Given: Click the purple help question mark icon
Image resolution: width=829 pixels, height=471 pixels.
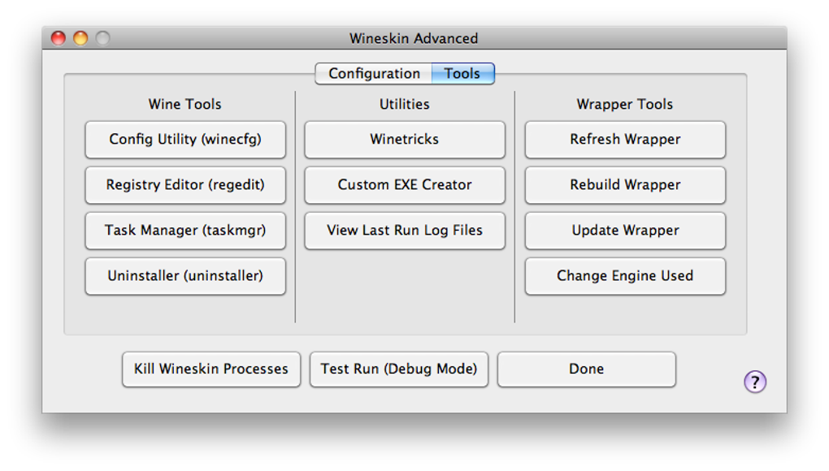Looking at the screenshot, I should coord(755,382).
